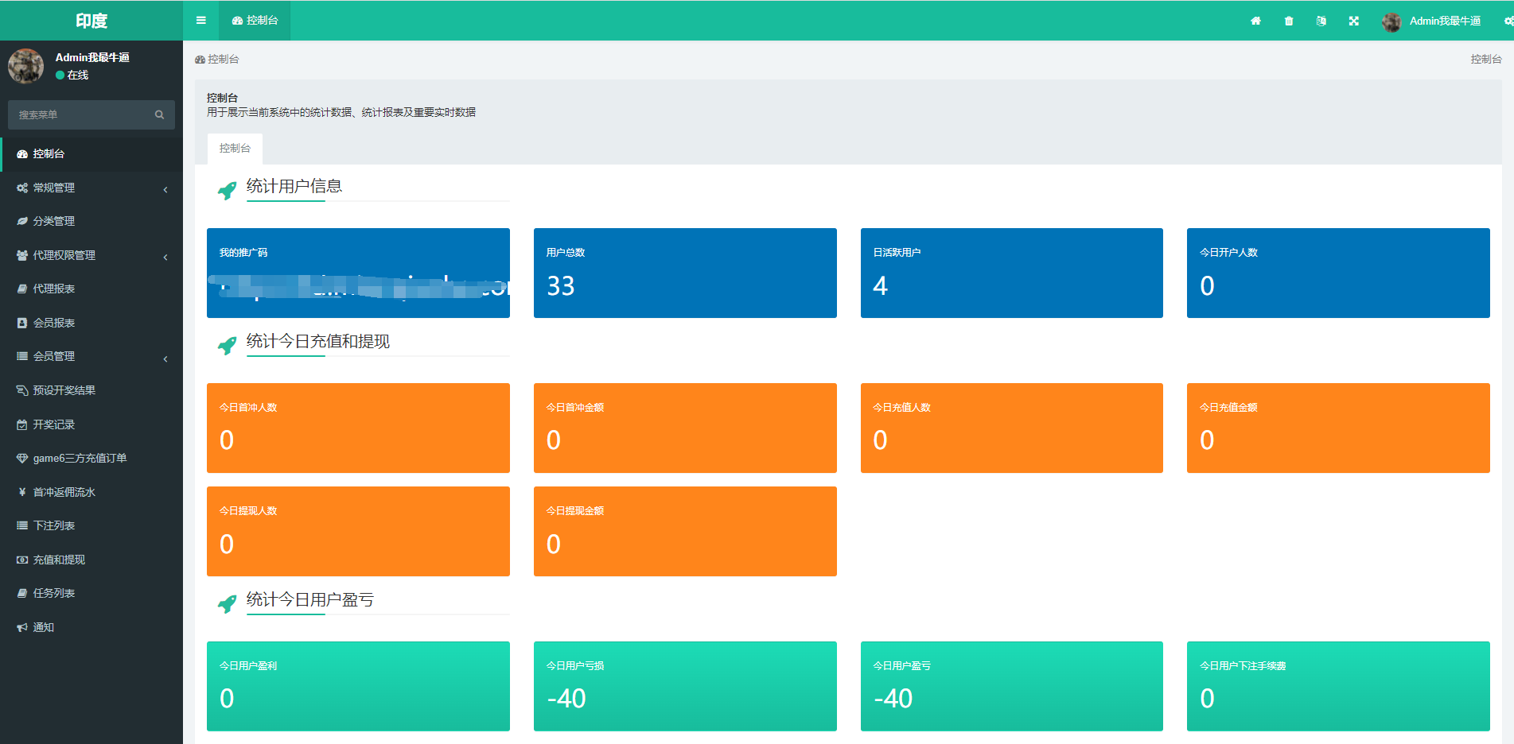Viewport: 1514px width, 744px height.
Task: Expand the 常规管理 sidebar menu
Action: tap(91, 188)
